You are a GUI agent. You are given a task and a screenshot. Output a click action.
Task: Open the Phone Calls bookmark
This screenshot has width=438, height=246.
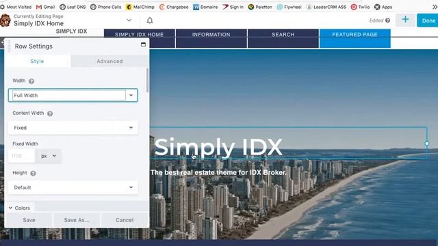click(x=105, y=7)
